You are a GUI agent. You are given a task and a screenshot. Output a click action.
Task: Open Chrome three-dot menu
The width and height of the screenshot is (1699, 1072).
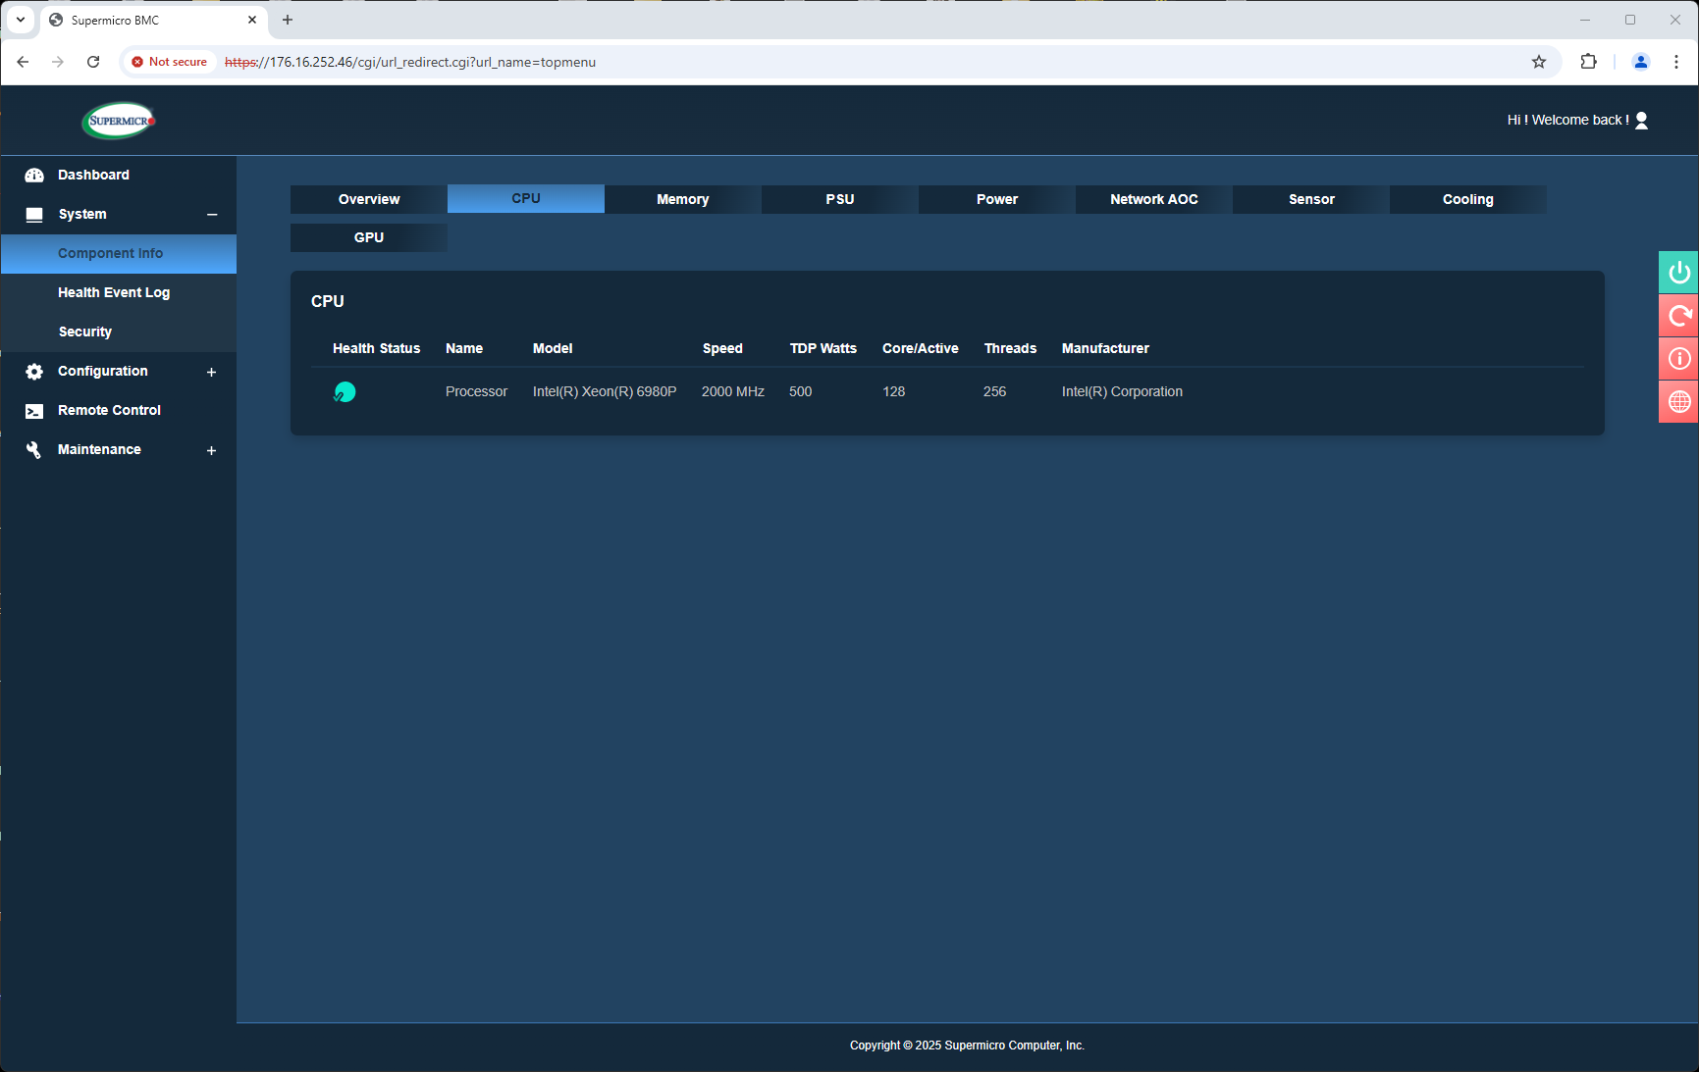1676,62
